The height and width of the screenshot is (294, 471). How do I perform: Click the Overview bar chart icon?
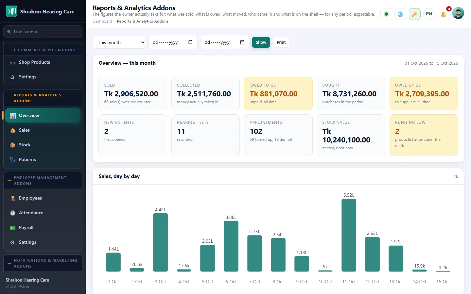[13, 116]
